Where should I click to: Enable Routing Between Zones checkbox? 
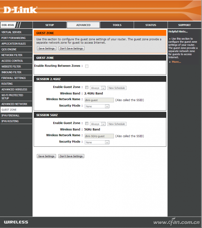[x=87, y=66]
